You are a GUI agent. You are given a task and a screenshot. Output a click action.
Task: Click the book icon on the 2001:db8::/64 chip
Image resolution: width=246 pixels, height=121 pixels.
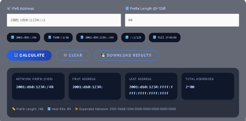point(13,38)
